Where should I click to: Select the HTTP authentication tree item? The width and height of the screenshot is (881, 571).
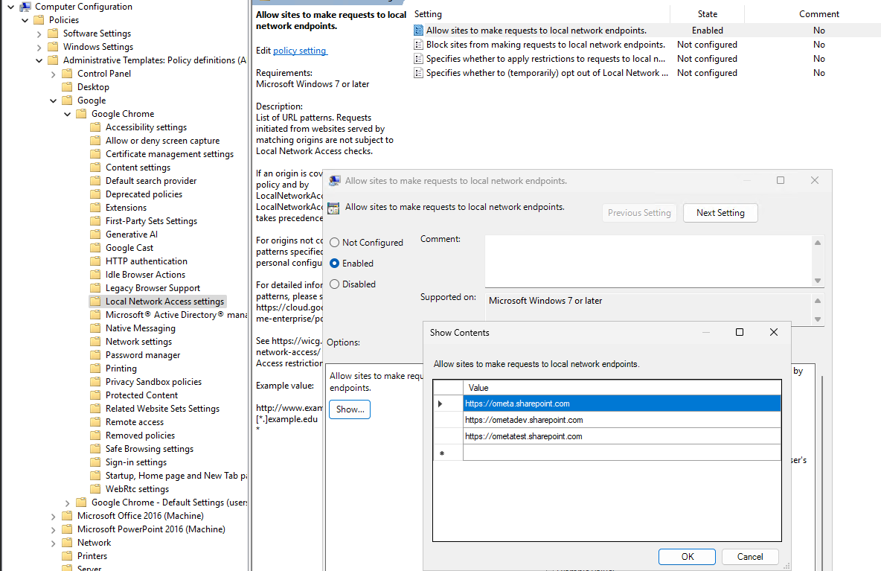(x=146, y=261)
